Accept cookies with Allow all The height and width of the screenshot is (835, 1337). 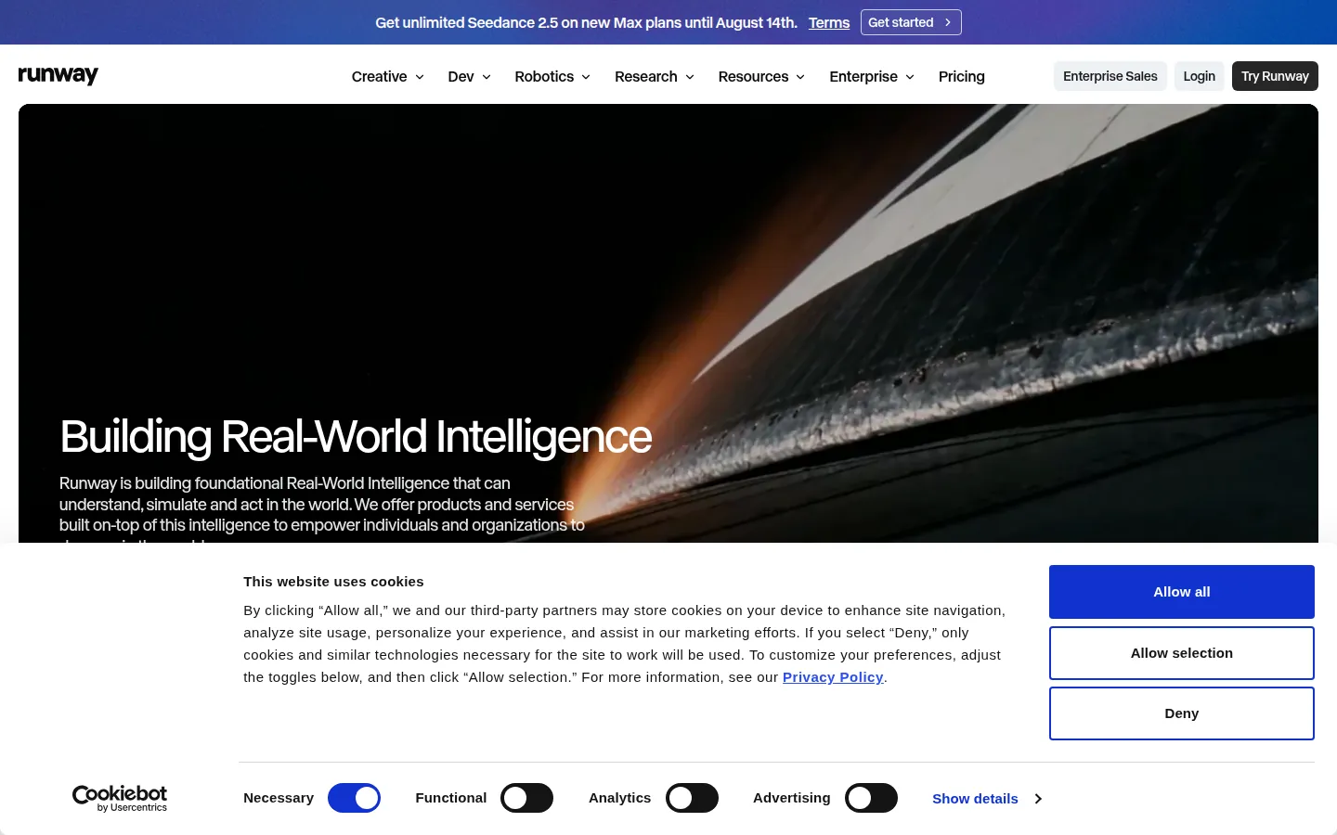pyautogui.click(x=1182, y=592)
